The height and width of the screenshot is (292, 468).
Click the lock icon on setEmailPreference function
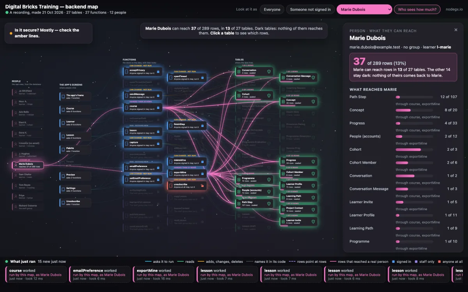[158, 179]
